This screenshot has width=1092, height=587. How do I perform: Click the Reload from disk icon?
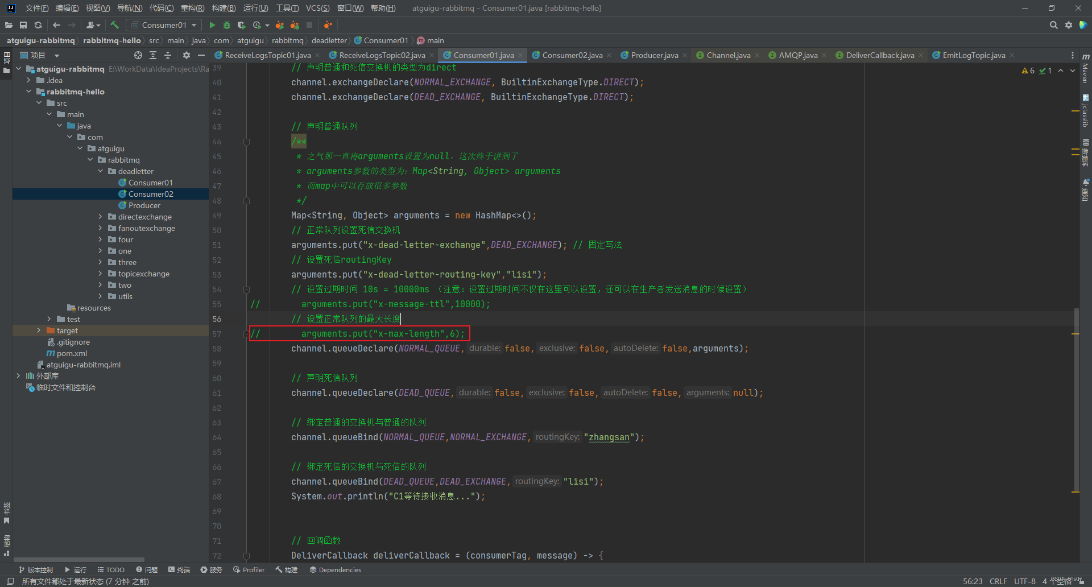[x=38, y=25]
